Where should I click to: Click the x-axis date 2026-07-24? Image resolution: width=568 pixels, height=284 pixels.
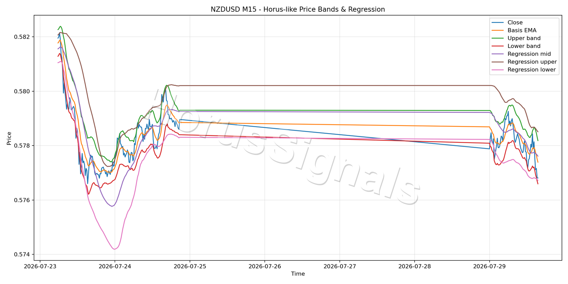115,266
